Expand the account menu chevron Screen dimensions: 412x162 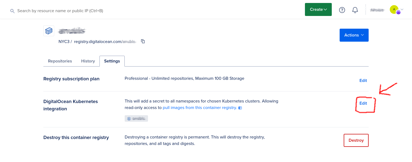tap(402, 9)
